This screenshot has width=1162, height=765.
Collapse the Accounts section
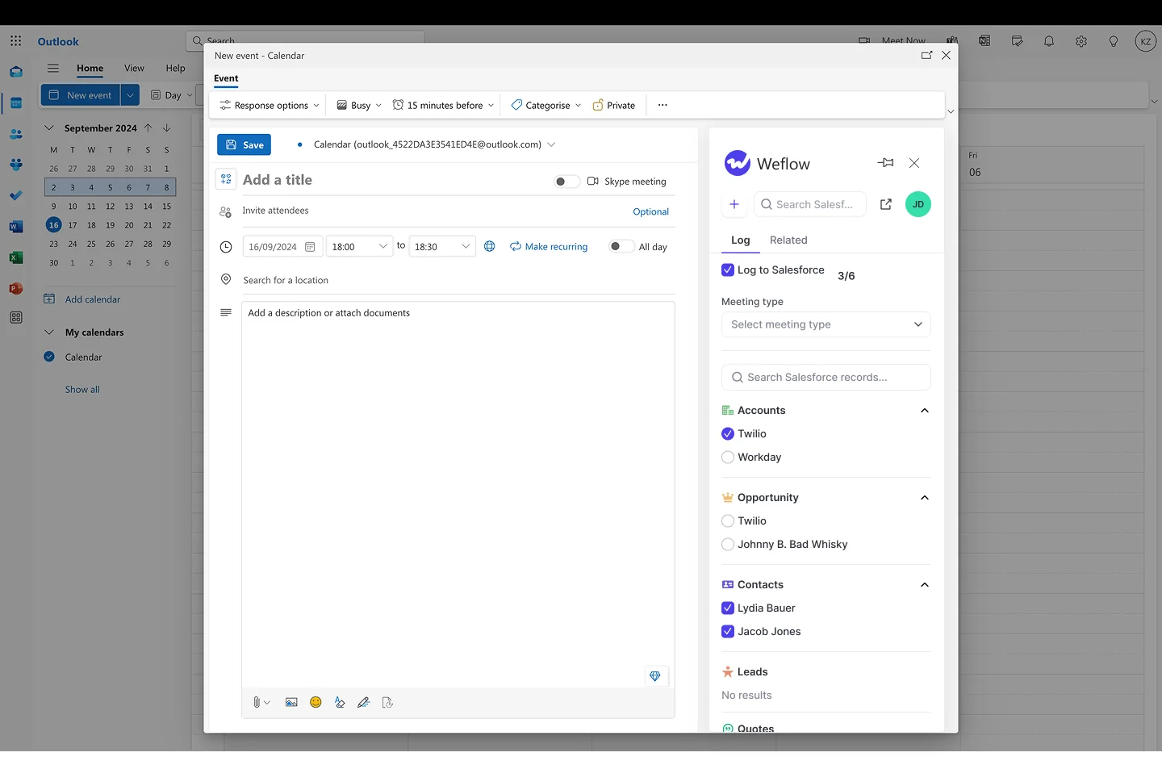click(x=925, y=410)
